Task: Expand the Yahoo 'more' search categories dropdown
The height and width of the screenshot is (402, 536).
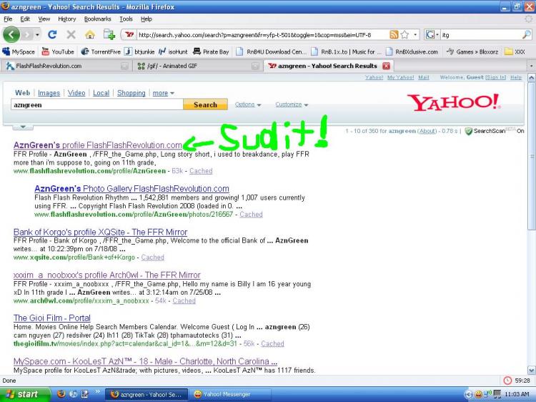Action: point(163,93)
